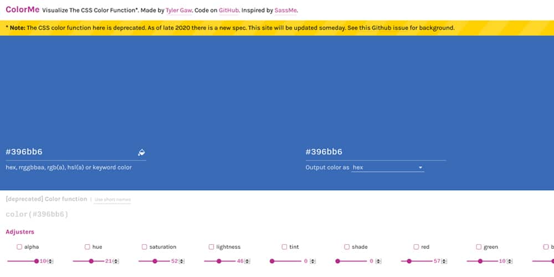The height and width of the screenshot is (277, 554).
Task: Click the red slider handle
Action: [409, 261]
